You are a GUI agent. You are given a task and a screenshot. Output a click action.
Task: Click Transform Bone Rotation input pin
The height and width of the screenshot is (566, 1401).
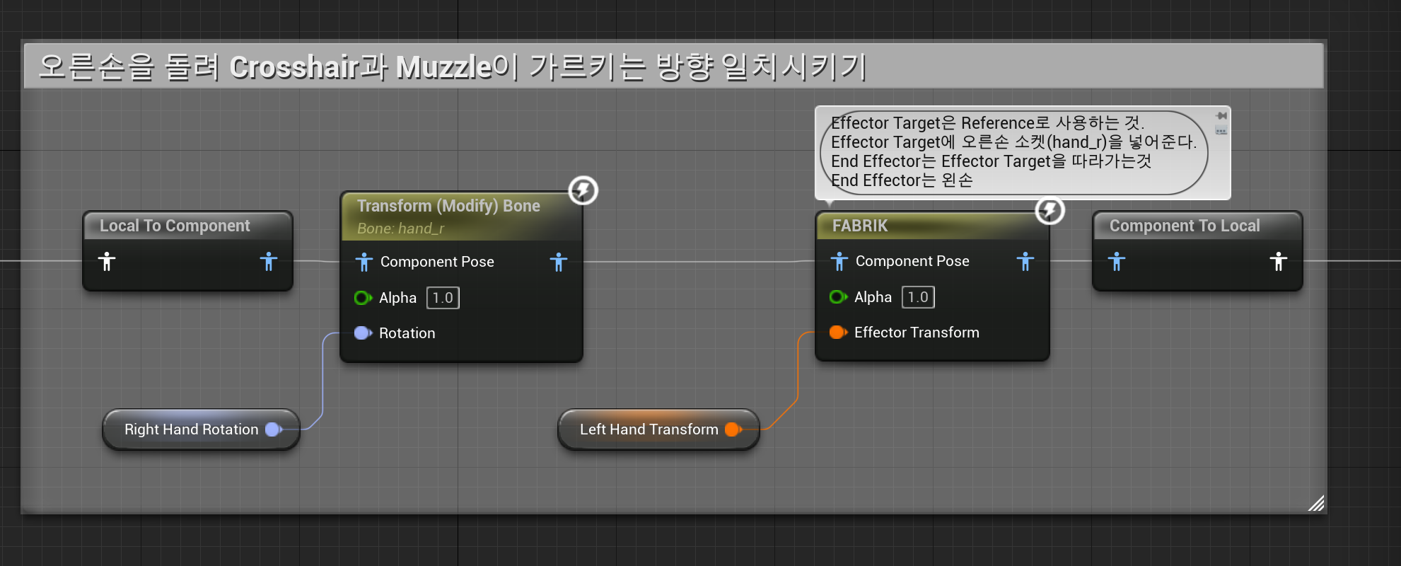[363, 333]
